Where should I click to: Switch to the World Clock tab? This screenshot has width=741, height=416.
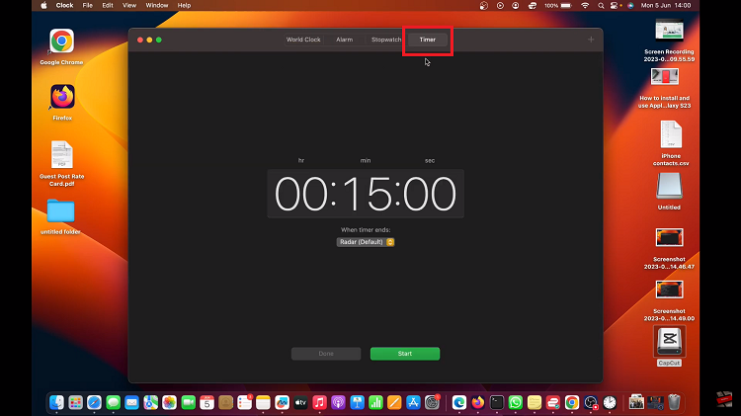(303, 40)
